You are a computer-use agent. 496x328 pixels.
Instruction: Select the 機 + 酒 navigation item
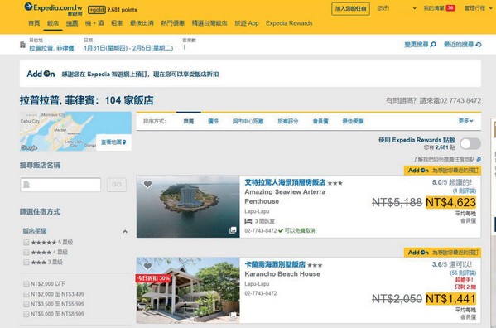94,23
